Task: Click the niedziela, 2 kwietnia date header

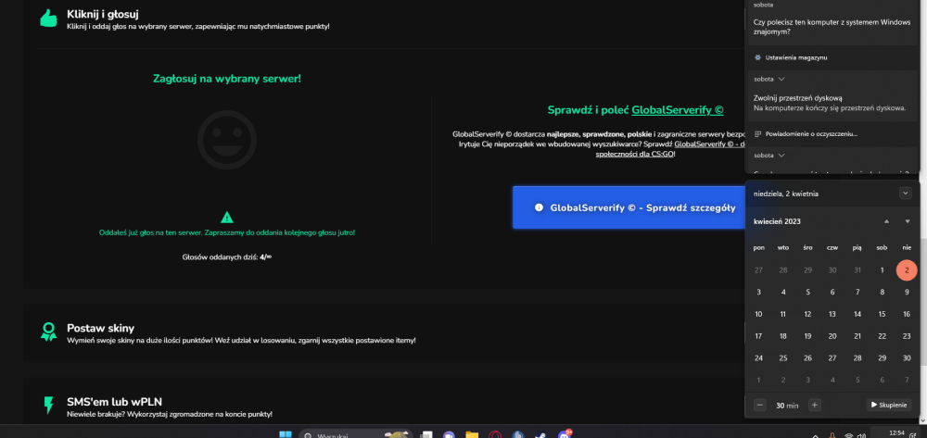Action: coord(786,194)
